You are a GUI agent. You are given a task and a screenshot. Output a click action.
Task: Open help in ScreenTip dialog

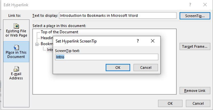point(138,41)
